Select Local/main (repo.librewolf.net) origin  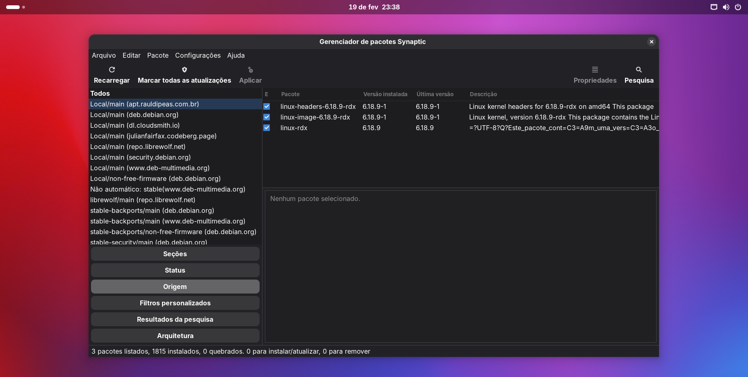tap(138, 147)
